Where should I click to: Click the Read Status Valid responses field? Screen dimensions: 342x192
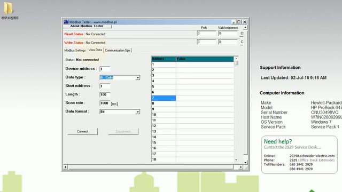pos(228,33)
